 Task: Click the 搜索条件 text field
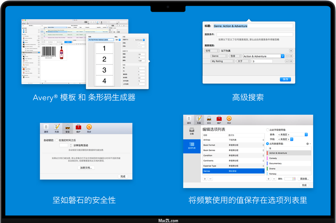pos(255,34)
